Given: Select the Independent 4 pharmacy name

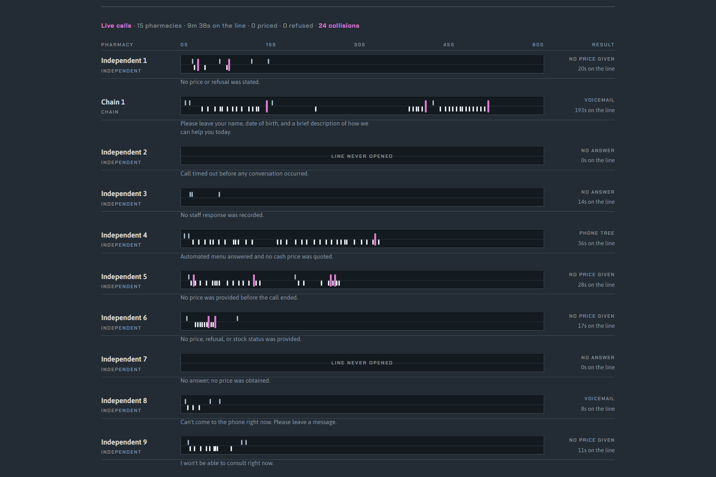Looking at the screenshot, I should (x=124, y=235).
